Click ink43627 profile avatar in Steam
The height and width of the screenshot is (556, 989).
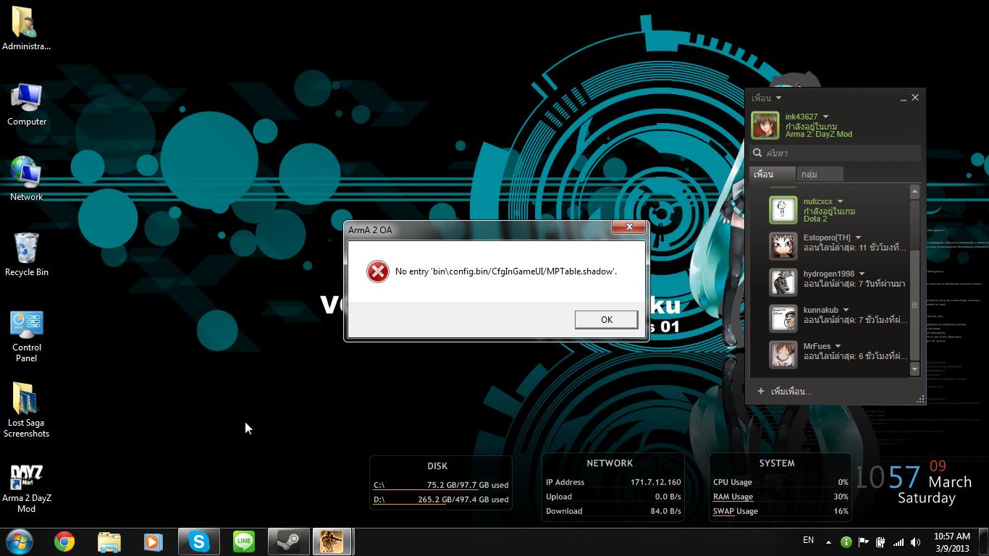[x=765, y=125]
